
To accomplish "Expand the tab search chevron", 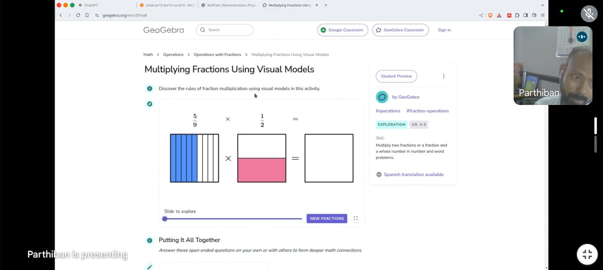I will 542,5.
